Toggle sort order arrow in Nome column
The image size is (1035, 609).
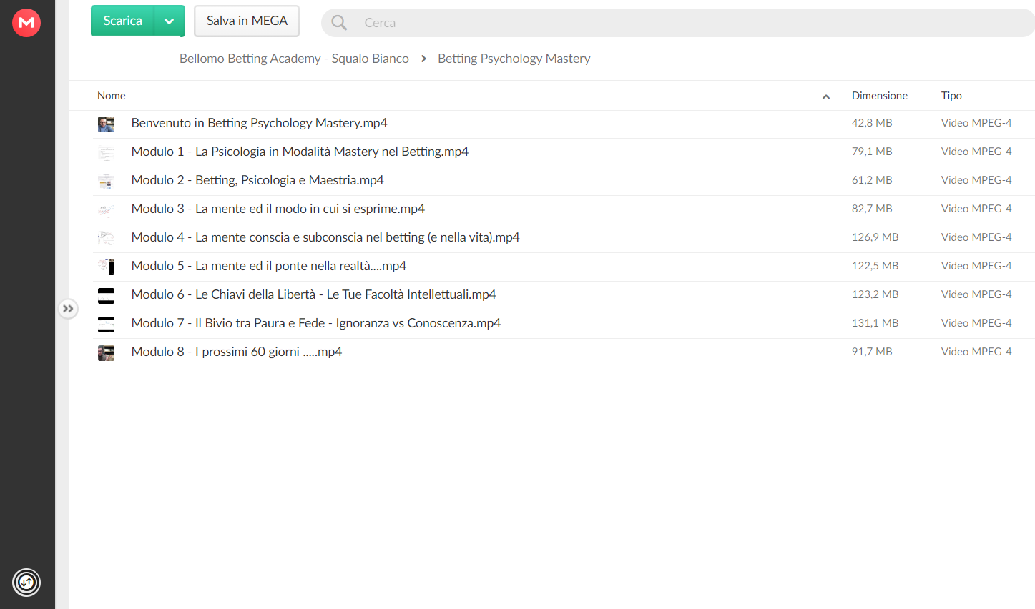click(x=826, y=96)
